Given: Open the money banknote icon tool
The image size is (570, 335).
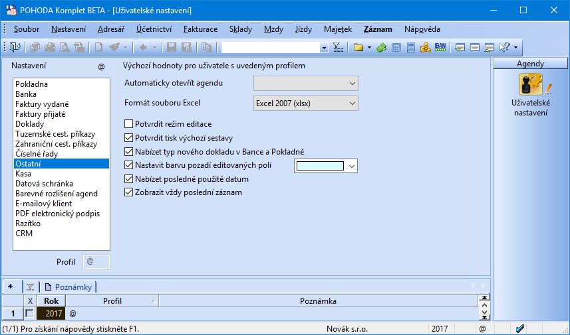Looking at the screenshot, I should coord(381,47).
